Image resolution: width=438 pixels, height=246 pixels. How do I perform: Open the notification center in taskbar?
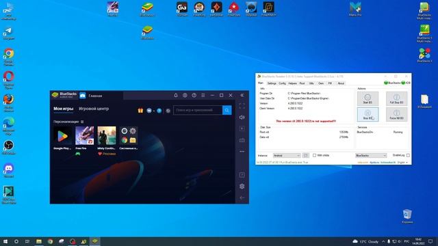pyautogui.click(x=430, y=241)
